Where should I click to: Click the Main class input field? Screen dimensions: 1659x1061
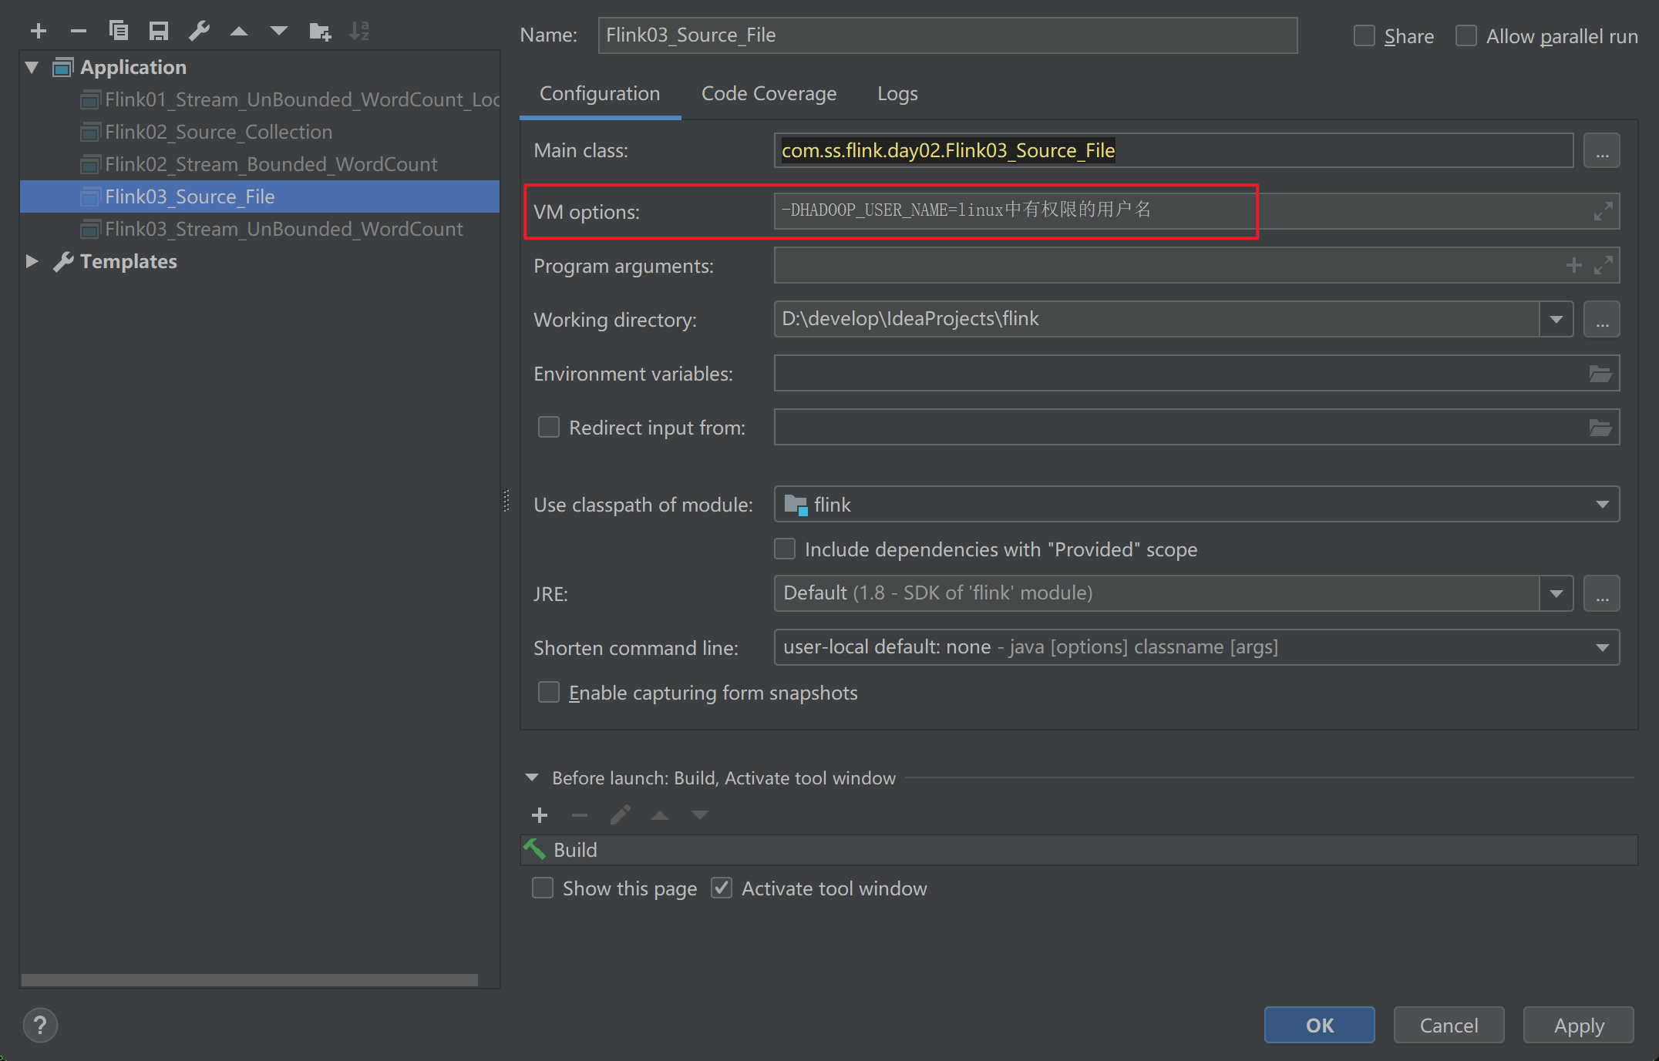click(1173, 150)
